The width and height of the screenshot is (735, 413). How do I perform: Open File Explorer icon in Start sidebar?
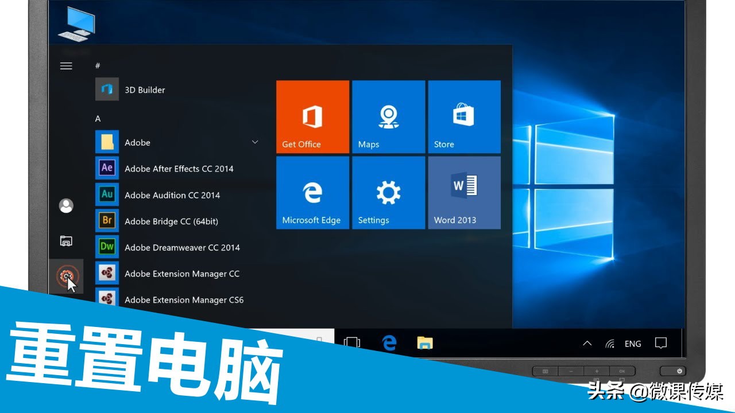point(66,241)
